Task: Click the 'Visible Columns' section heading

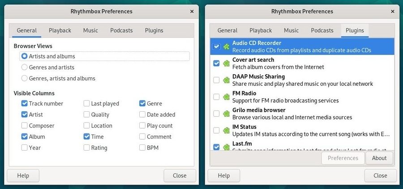Action: point(34,93)
